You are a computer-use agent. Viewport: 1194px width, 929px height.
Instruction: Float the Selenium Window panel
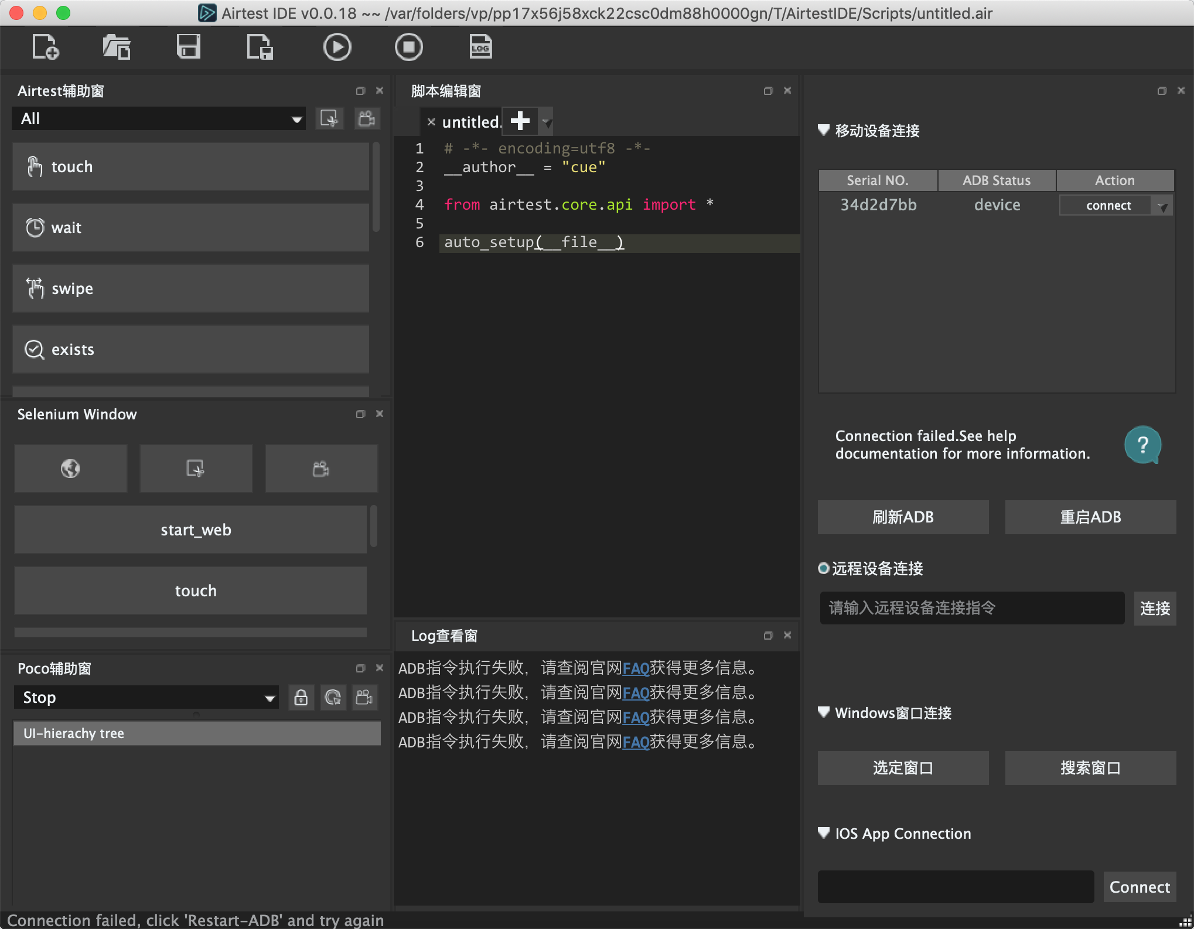point(360,414)
